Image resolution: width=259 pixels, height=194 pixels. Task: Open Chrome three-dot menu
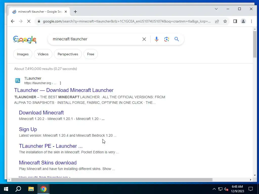(x=251, y=21)
